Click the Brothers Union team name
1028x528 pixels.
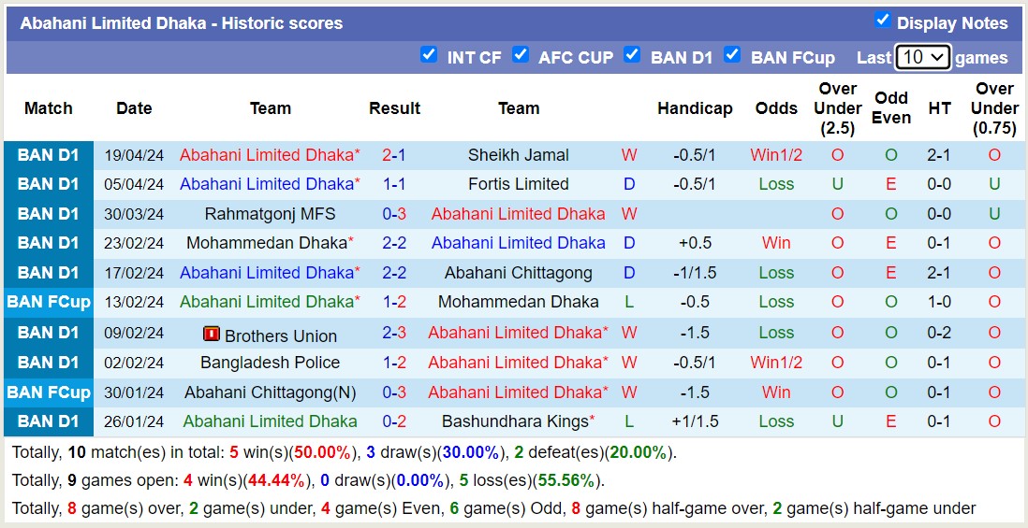[x=281, y=336]
